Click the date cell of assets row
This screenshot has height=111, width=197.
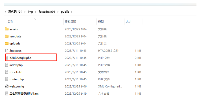(76, 29)
